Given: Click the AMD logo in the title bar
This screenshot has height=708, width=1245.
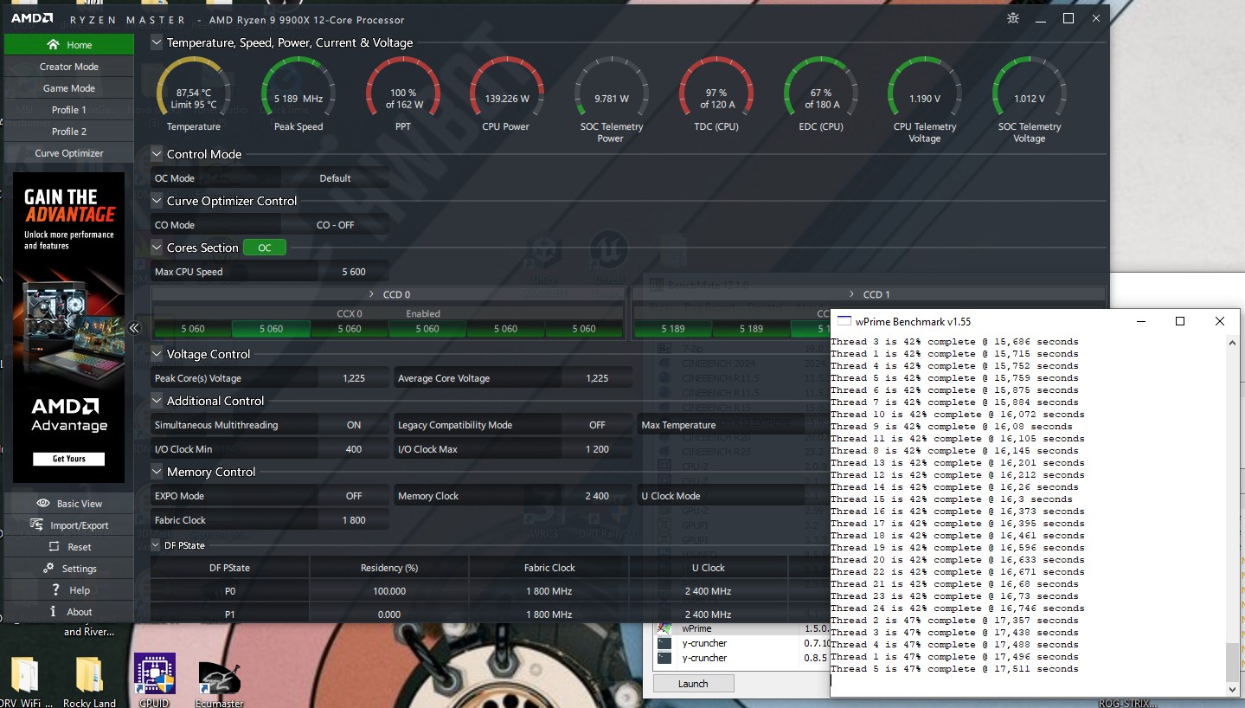Looking at the screenshot, I should pos(32,18).
